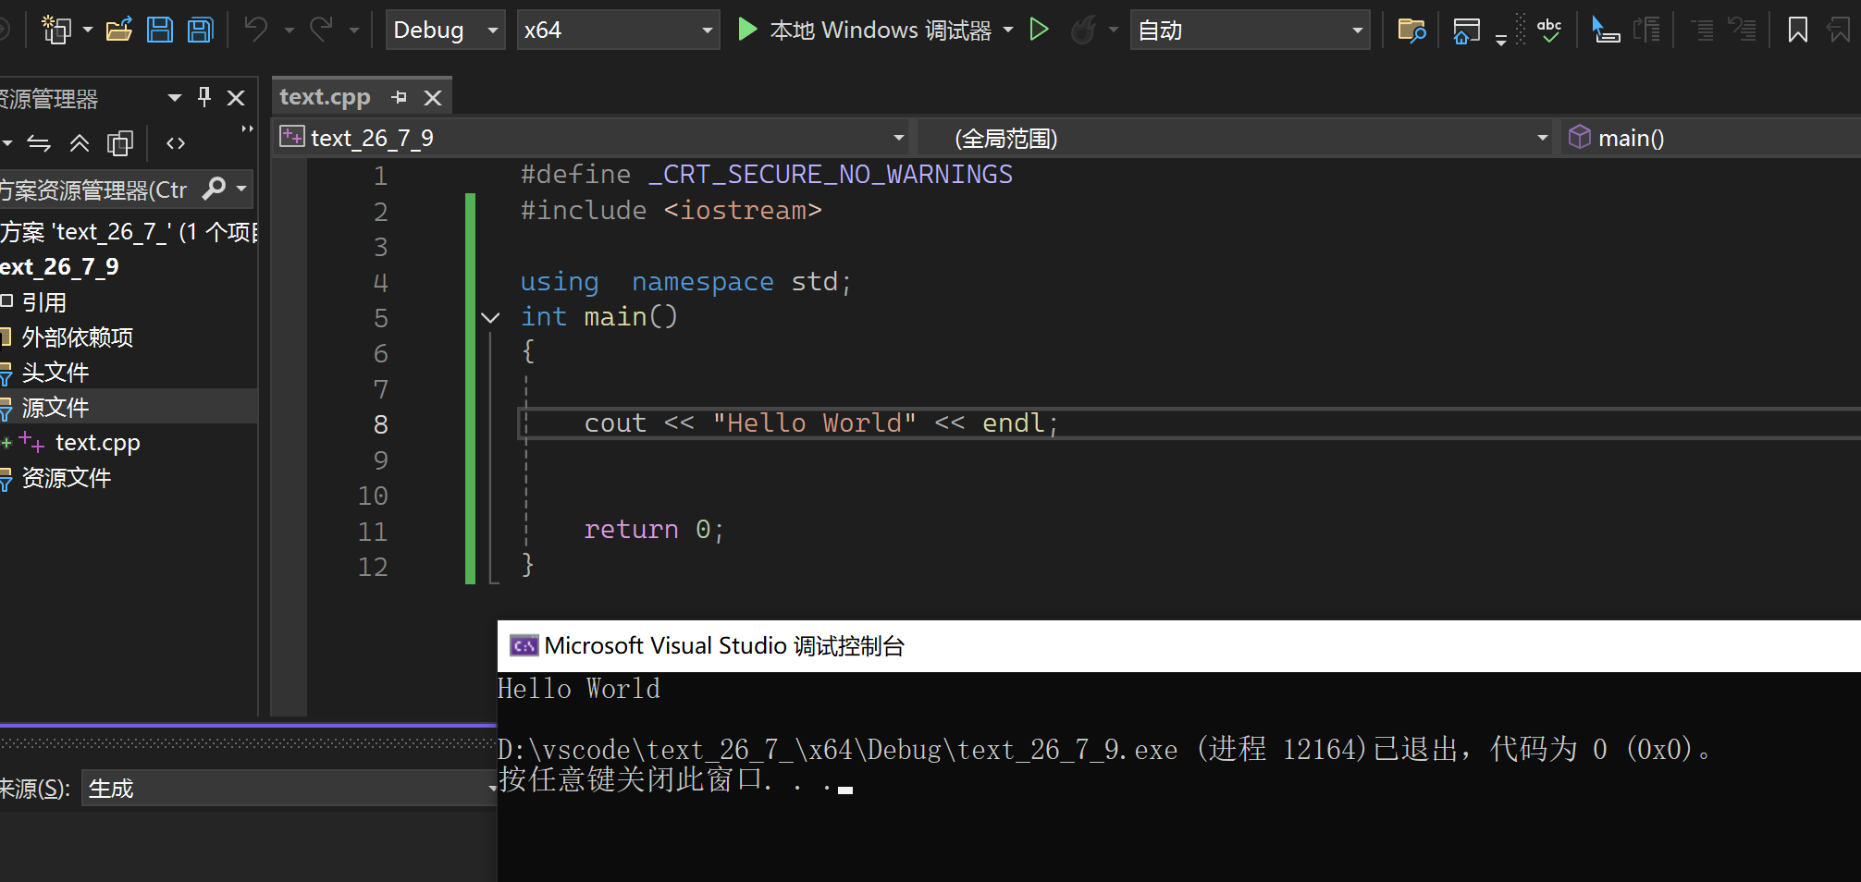This screenshot has width=1861, height=882.
Task: Select the 资源文件 folder node
Action: (67, 478)
